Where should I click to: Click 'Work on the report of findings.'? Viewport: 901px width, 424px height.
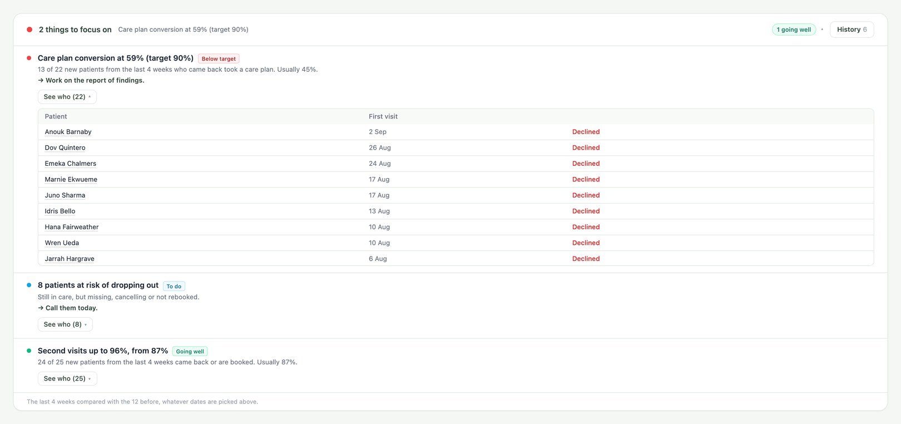point(95,80)
